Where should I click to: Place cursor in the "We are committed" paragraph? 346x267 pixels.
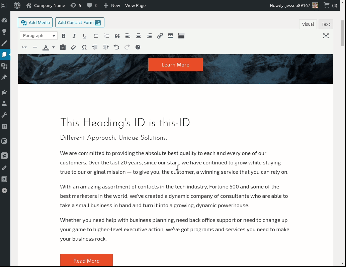[174, 163]
